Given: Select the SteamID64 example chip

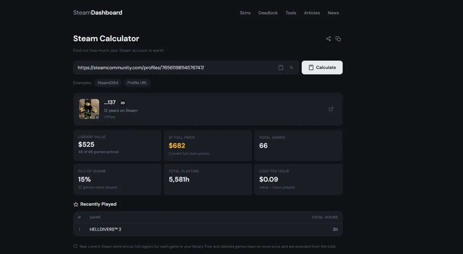Looking at the screenshot, I should point(108,83).
